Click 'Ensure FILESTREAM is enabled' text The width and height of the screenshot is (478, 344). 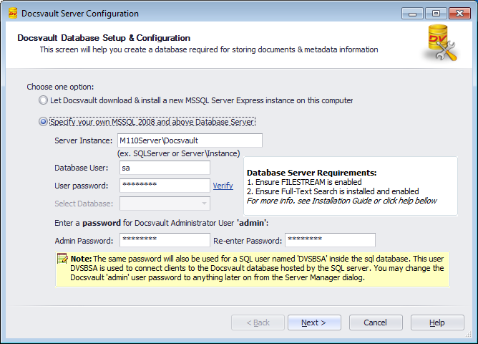304,182
